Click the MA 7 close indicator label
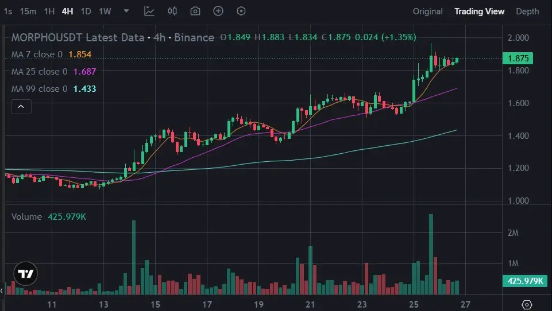Image resolution: width=552 pixels, height=311 pixels. pos(37,54)
